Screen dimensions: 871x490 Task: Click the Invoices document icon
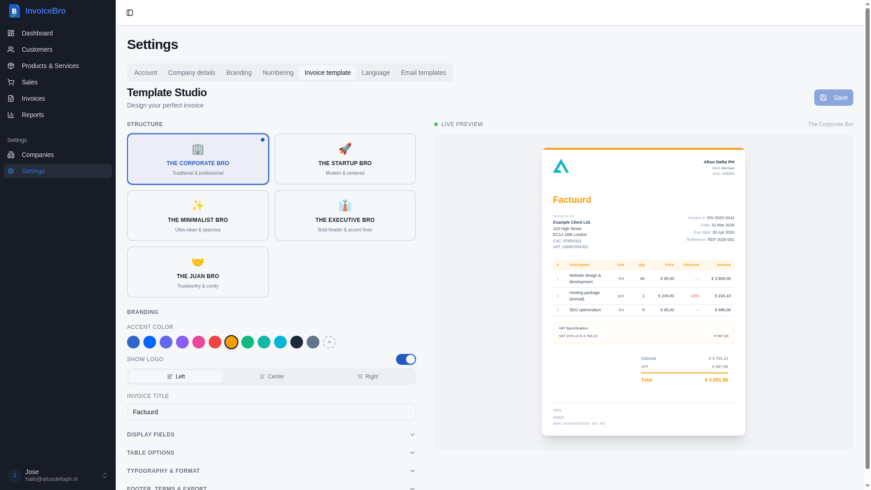(11, 98)
